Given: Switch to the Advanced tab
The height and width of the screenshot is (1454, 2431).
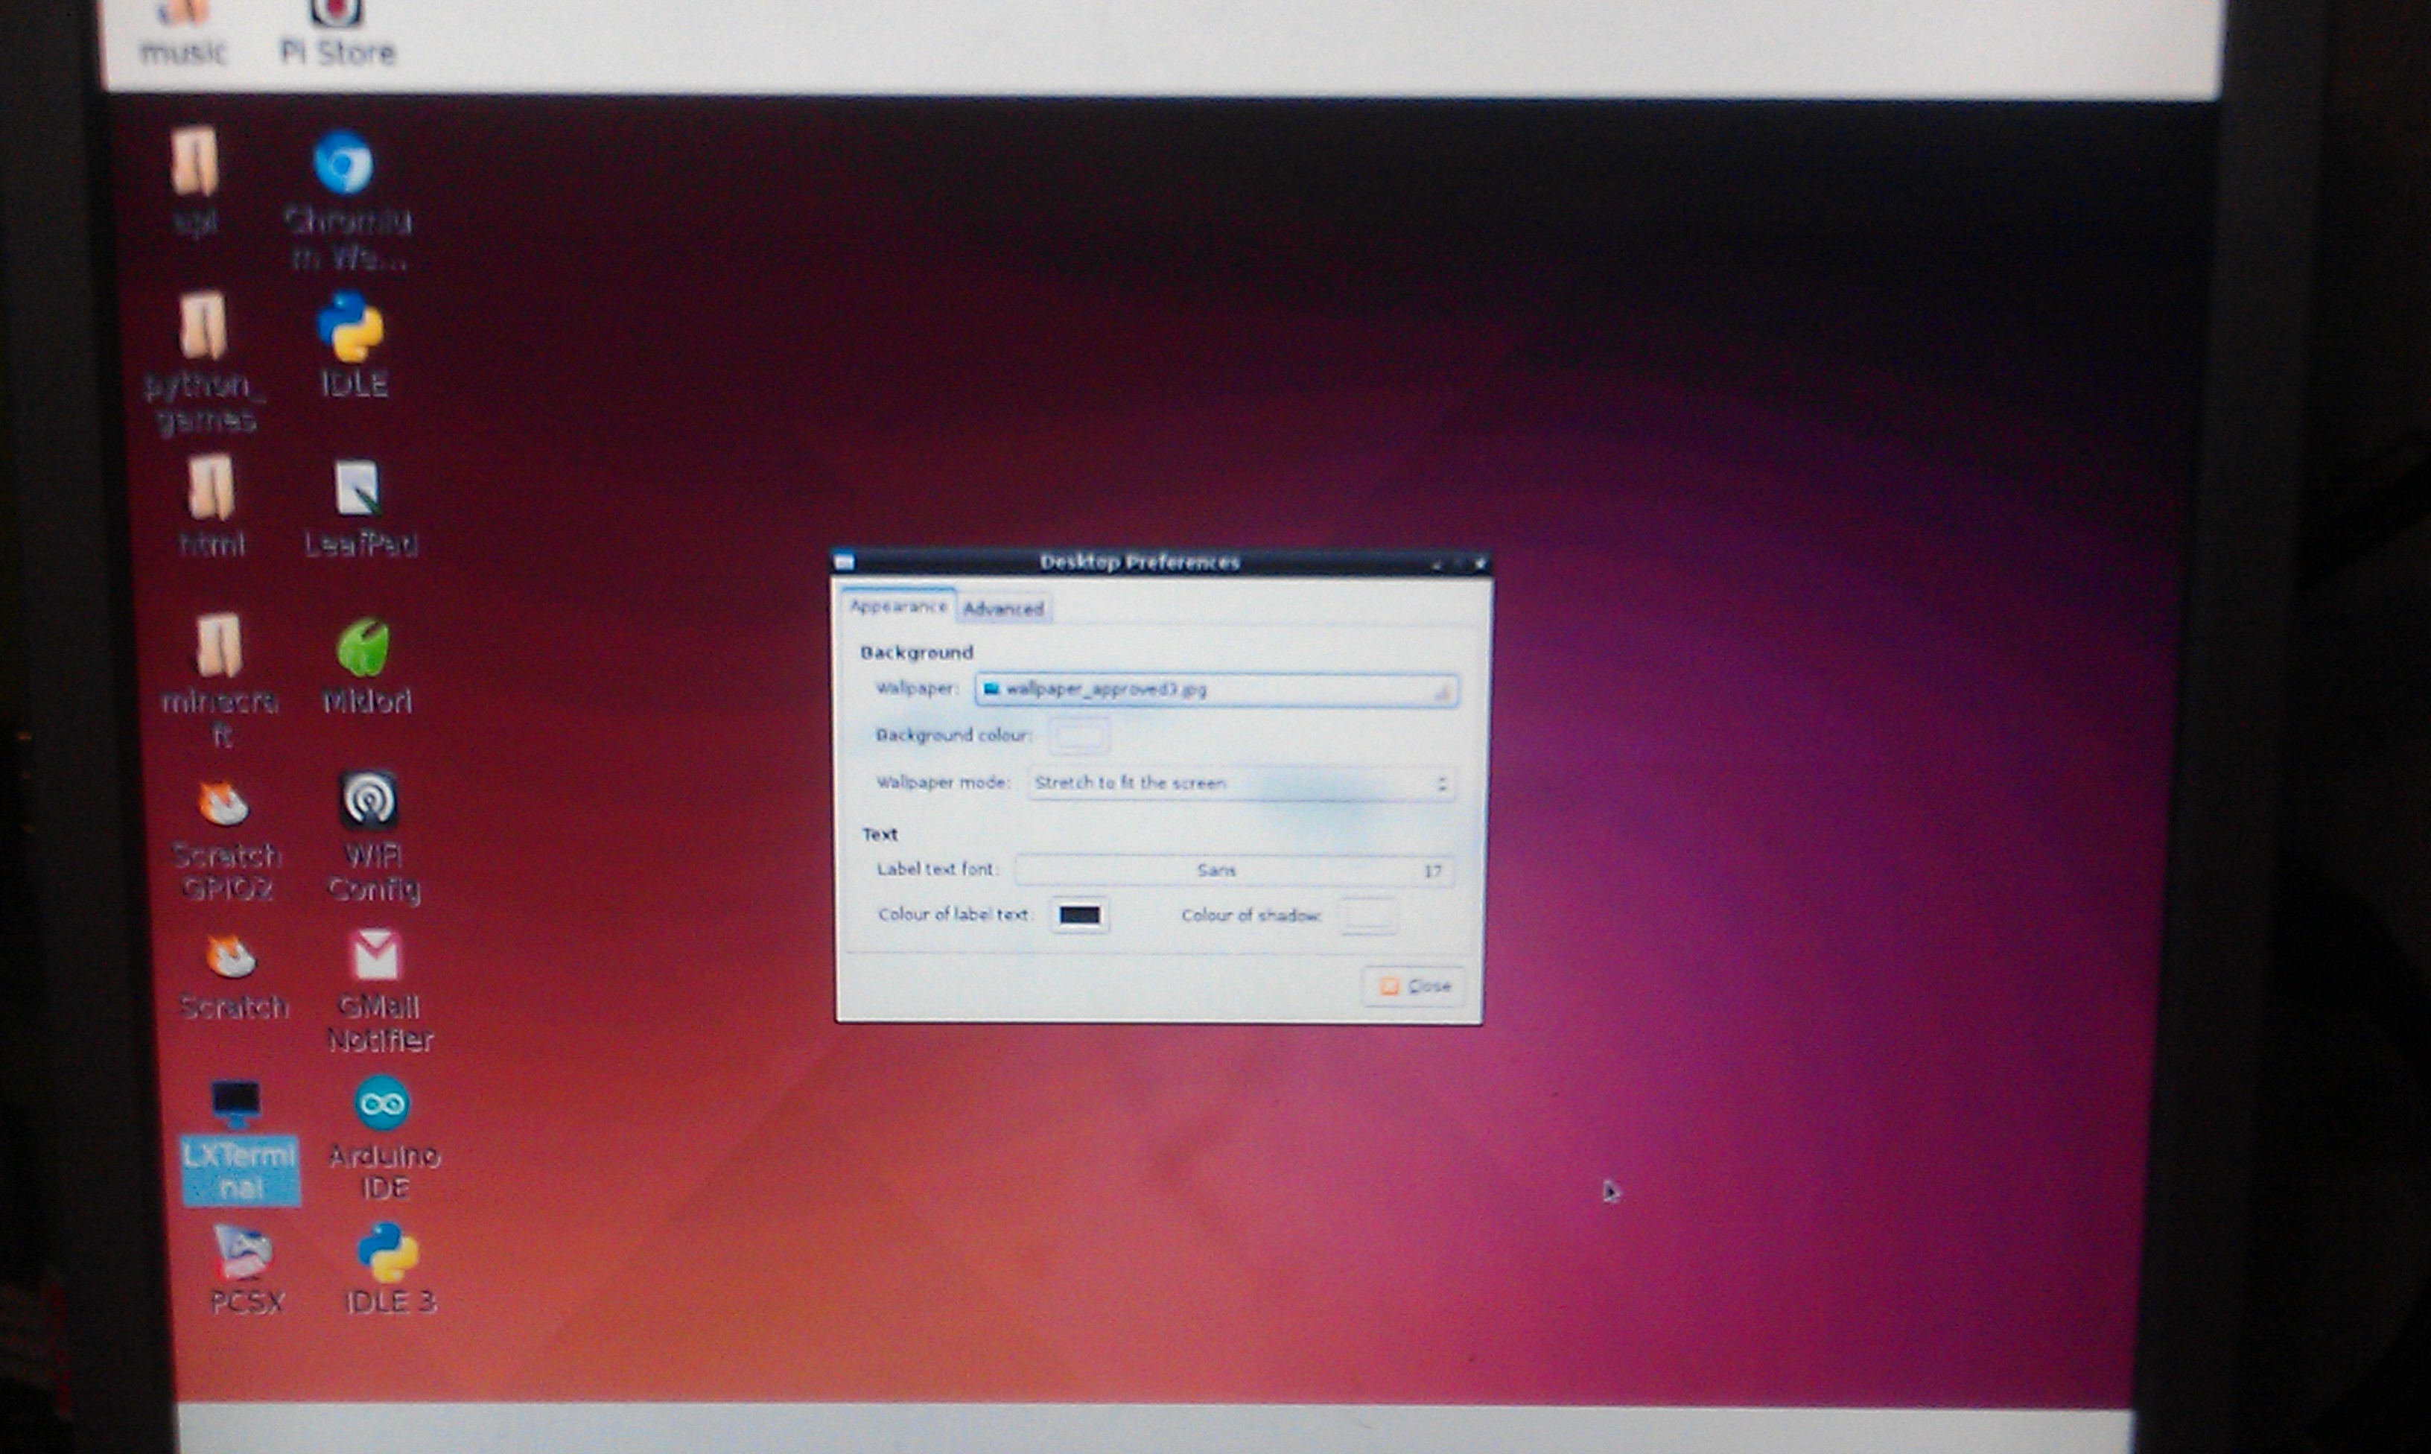Looking at the screenshot, I should tap(1003, 609).
